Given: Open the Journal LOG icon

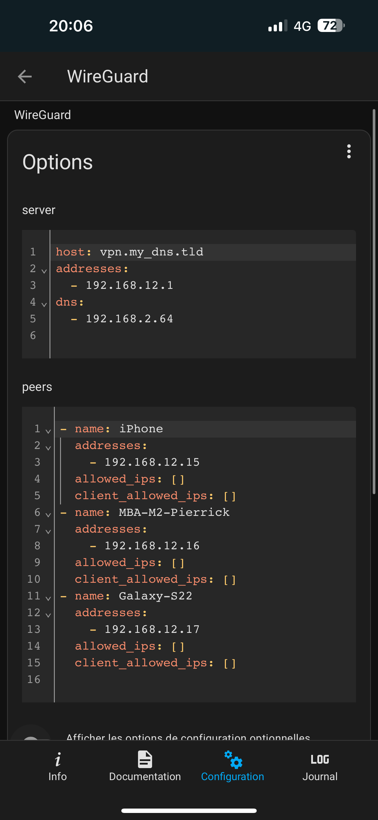Looking at the screenshot, I should coord(320,760).
